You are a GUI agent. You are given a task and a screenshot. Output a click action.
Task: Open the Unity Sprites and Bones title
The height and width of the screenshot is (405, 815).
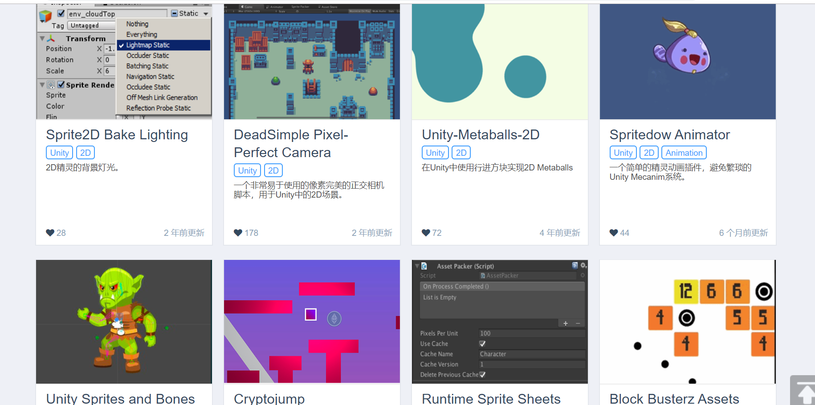(120, 398)
